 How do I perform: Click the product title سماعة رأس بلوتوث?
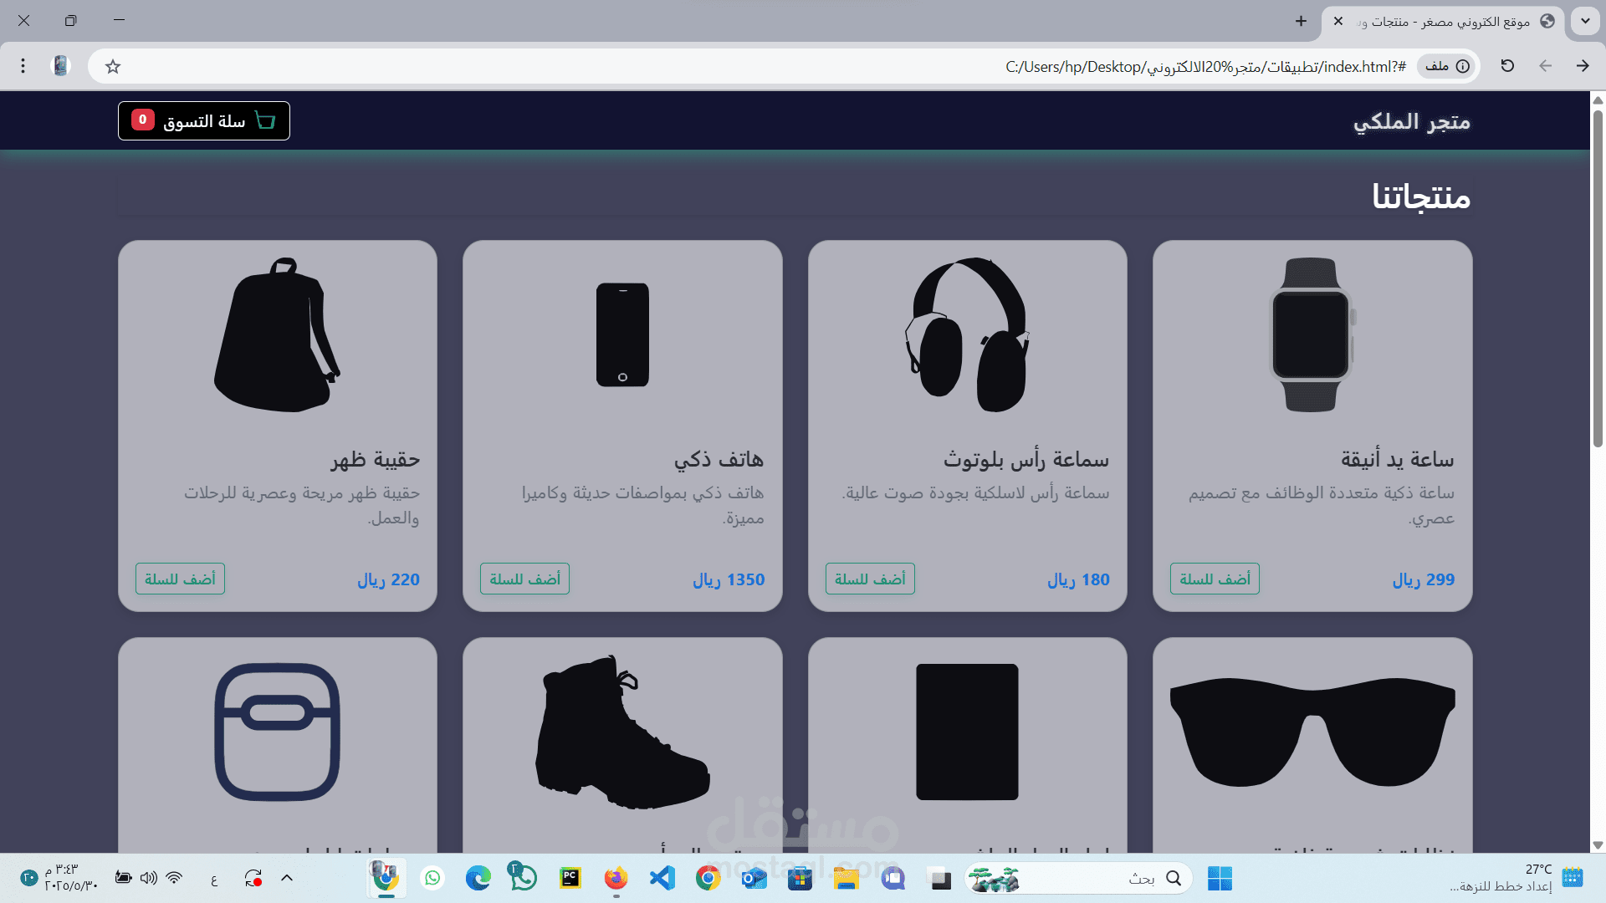pyautogui.click(x=1026, y=459)
